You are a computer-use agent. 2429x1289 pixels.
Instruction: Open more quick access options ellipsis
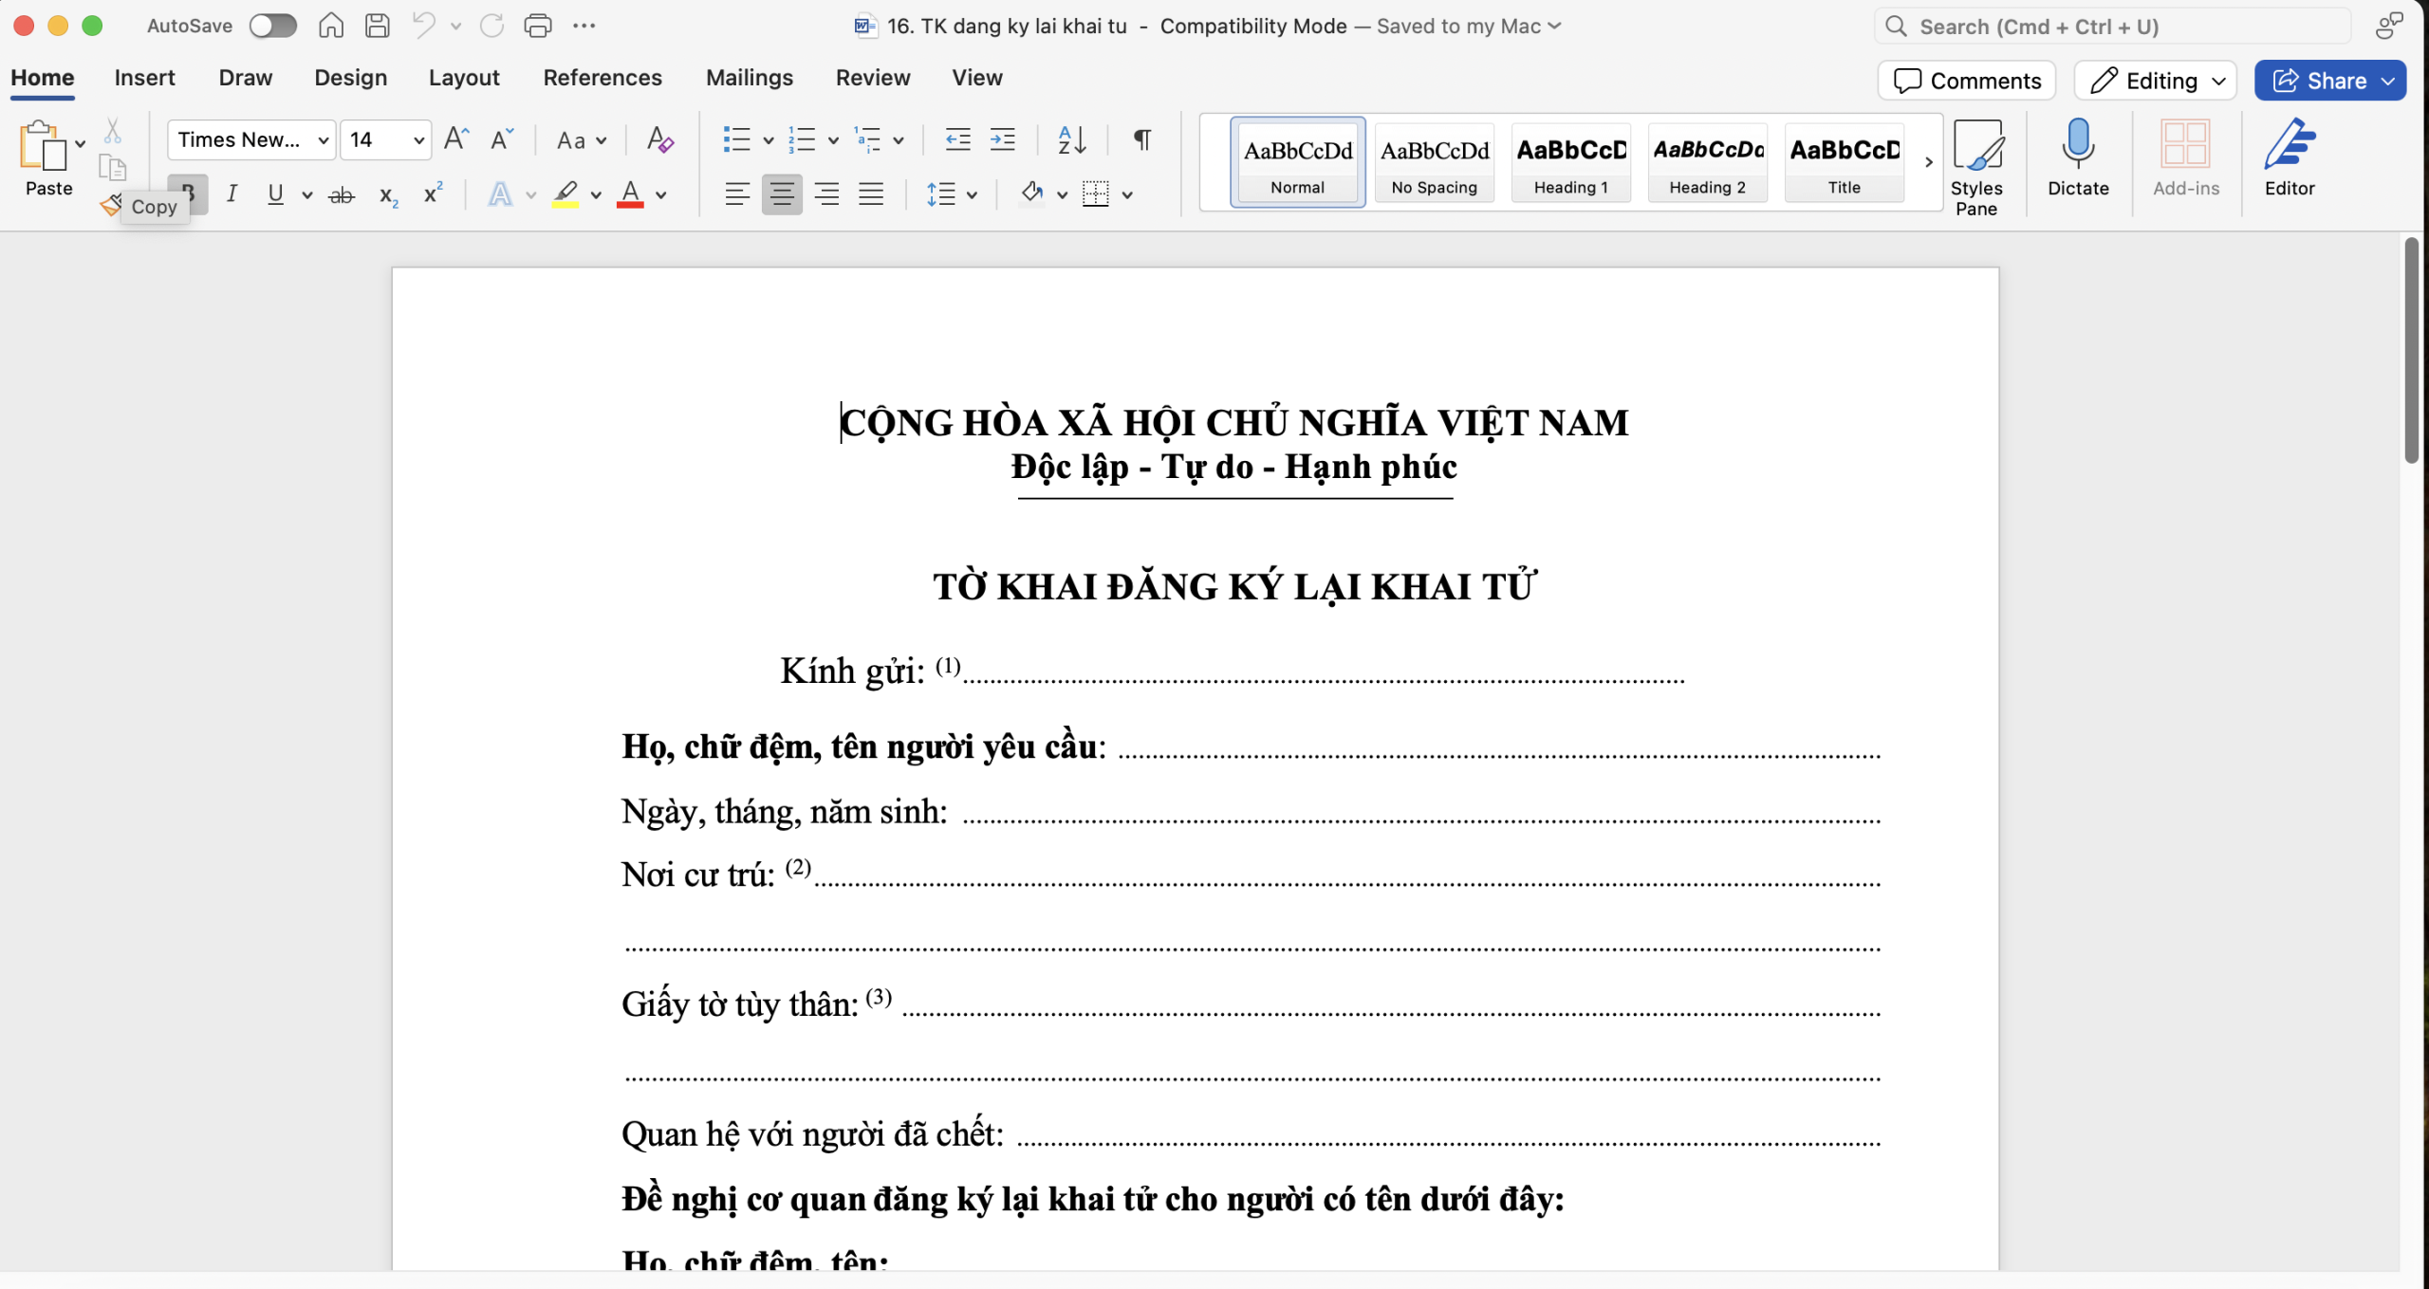[x=584, y=26]
